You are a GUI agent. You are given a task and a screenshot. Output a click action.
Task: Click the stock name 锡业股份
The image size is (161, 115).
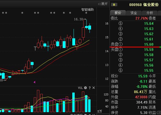click(151, 5)
